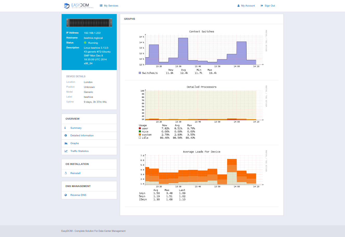Screen dimensions: 345x237
Task: Click the purple Switches/s legend swatch
Action: pos(140,73)
